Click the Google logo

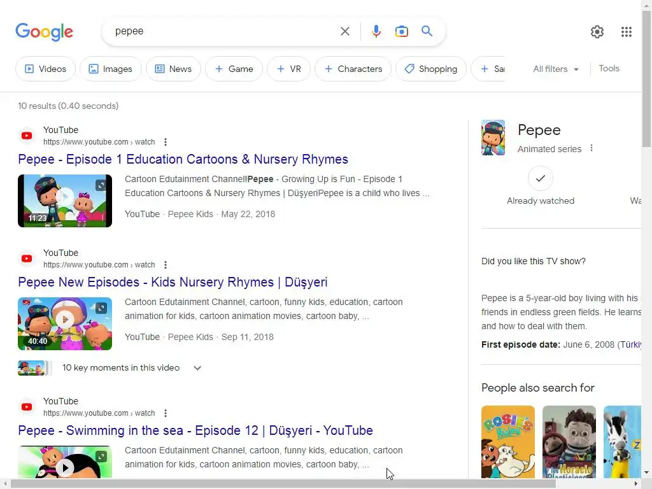point(44,32)
